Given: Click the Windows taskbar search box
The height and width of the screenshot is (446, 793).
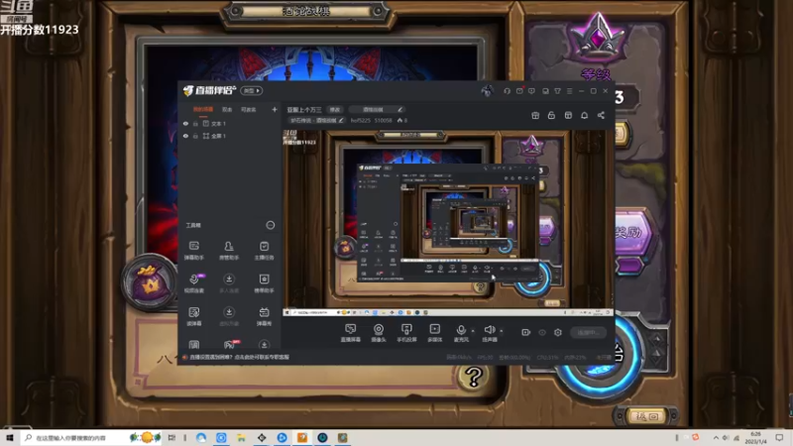Looking at the screenshot, I should pyautogui.click(x=91, y=437).
